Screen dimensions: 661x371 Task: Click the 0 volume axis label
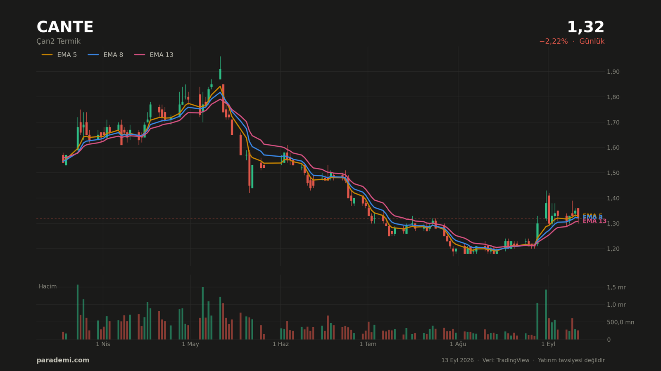609,340
